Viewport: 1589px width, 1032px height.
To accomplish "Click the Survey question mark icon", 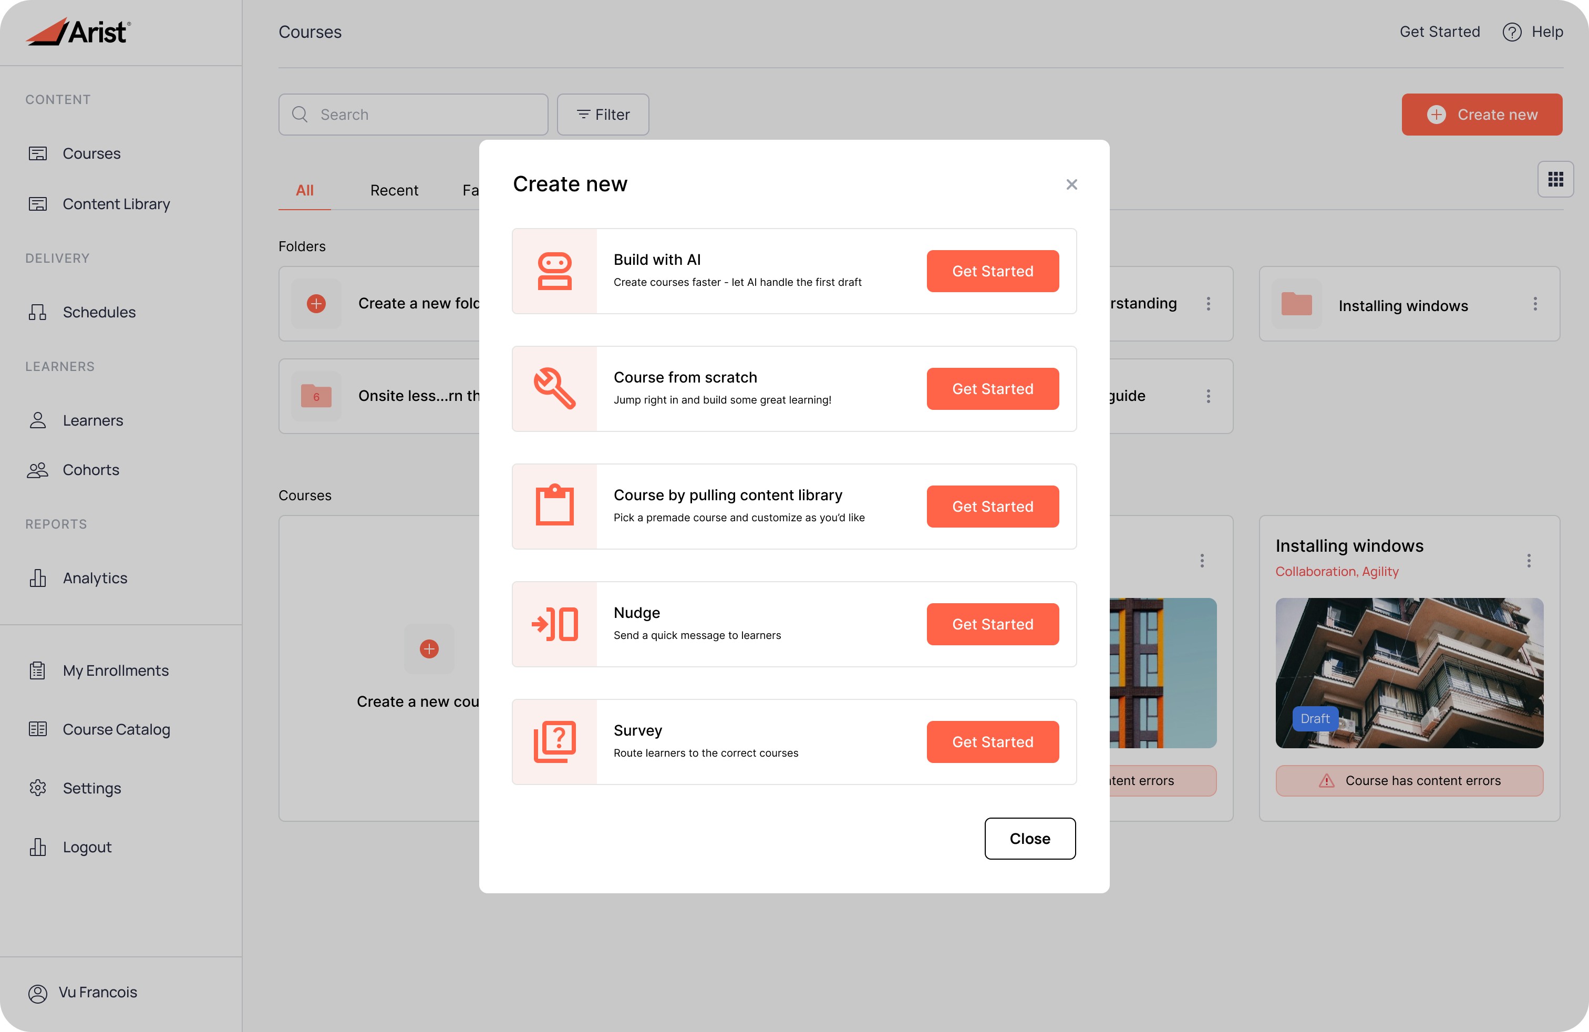I will coord(554,741).
